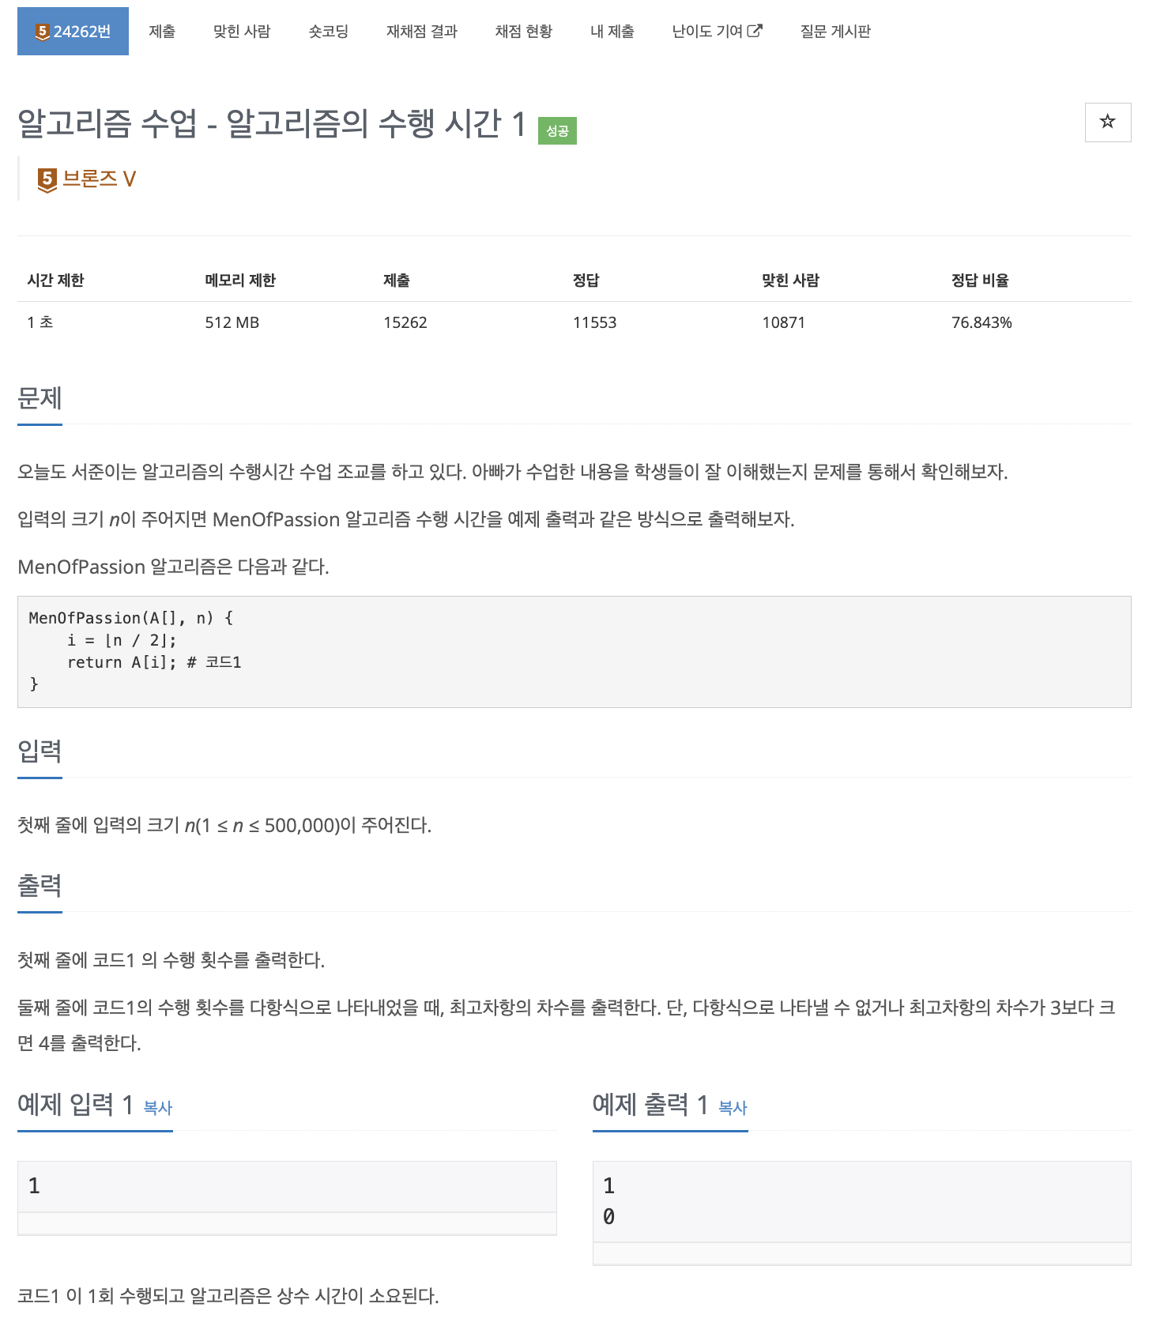
Task: Copy 예제 출력 1 using 복사
Action: [731, 1109]
